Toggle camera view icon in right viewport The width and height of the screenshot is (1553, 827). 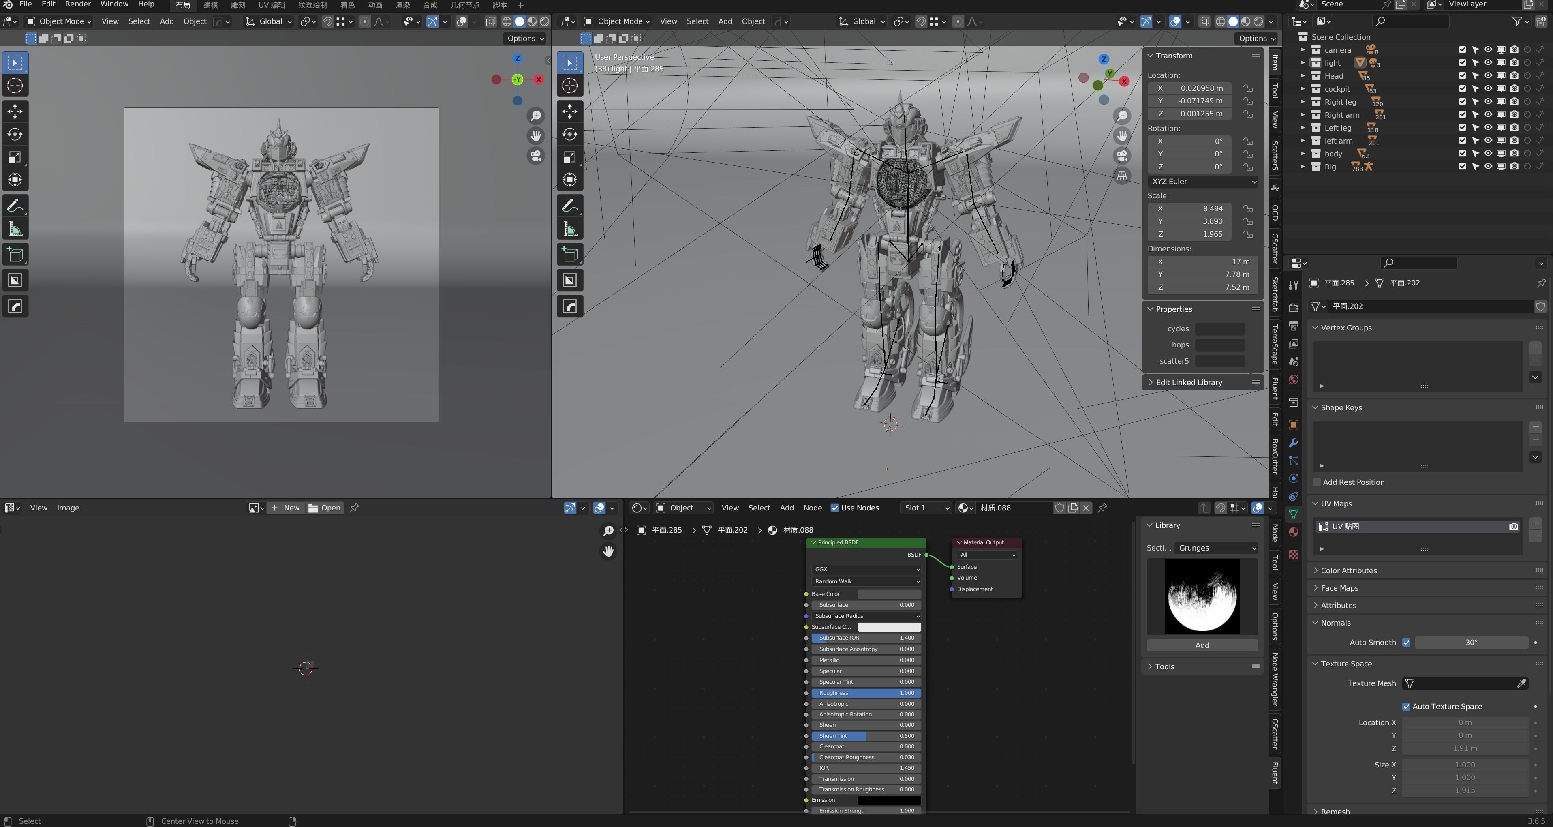tap(1122, 156)
